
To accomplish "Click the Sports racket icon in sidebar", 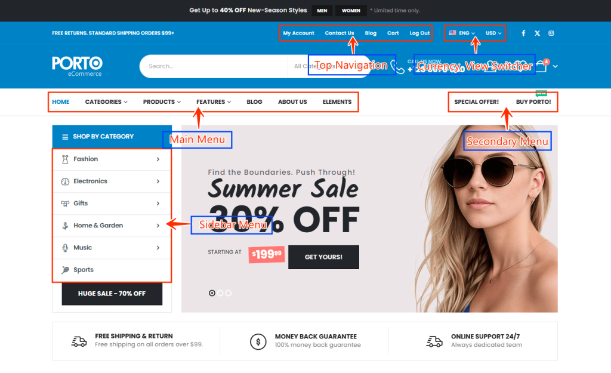I will [65, 270].
